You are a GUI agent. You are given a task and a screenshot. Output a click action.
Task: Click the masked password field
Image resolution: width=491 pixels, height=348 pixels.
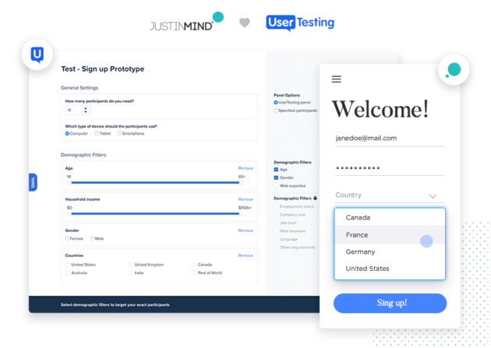pyautogui.click(x=390, y=168)
